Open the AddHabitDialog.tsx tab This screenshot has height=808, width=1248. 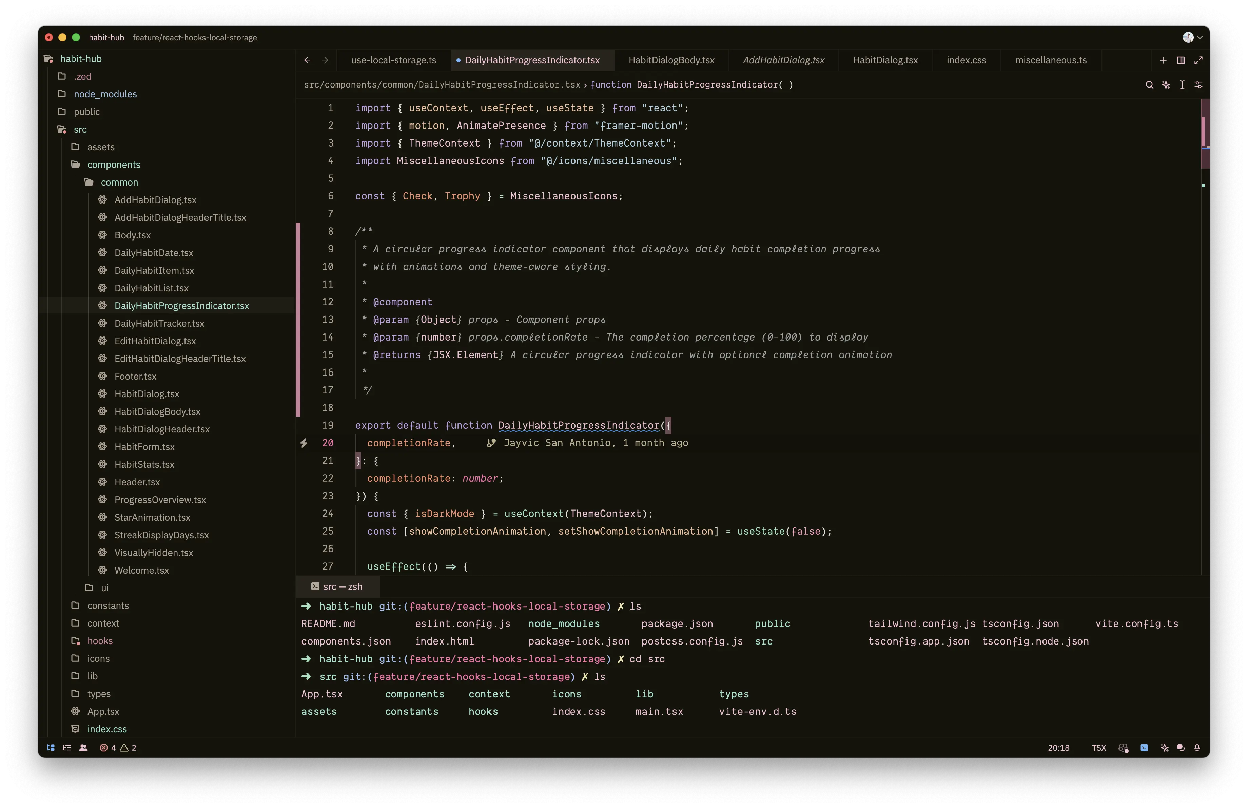pos(783,60)
